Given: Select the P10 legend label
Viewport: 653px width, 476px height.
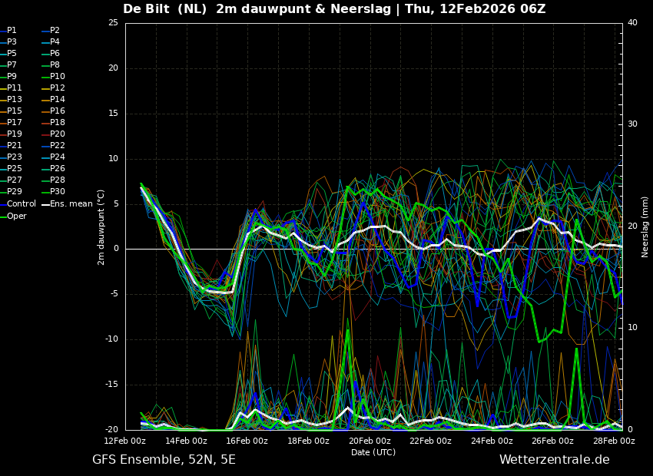Looking at the screenshot, I should click(x=58, y=77).
